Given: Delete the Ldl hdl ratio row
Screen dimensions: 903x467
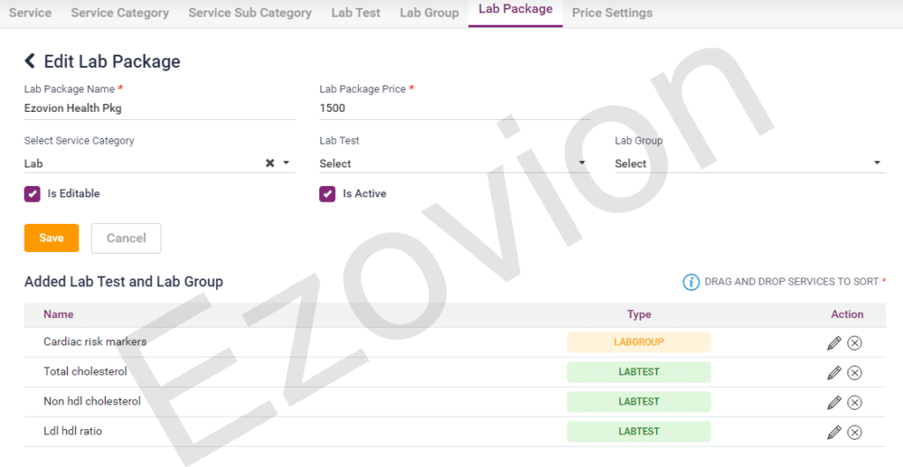Looking at the screenshot, I should tap(854, 433).
